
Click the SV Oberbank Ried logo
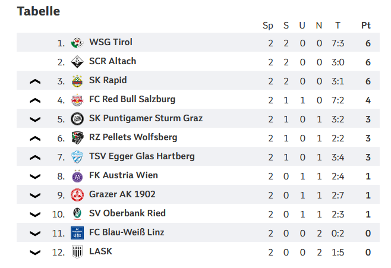click(x=77, y=214)
